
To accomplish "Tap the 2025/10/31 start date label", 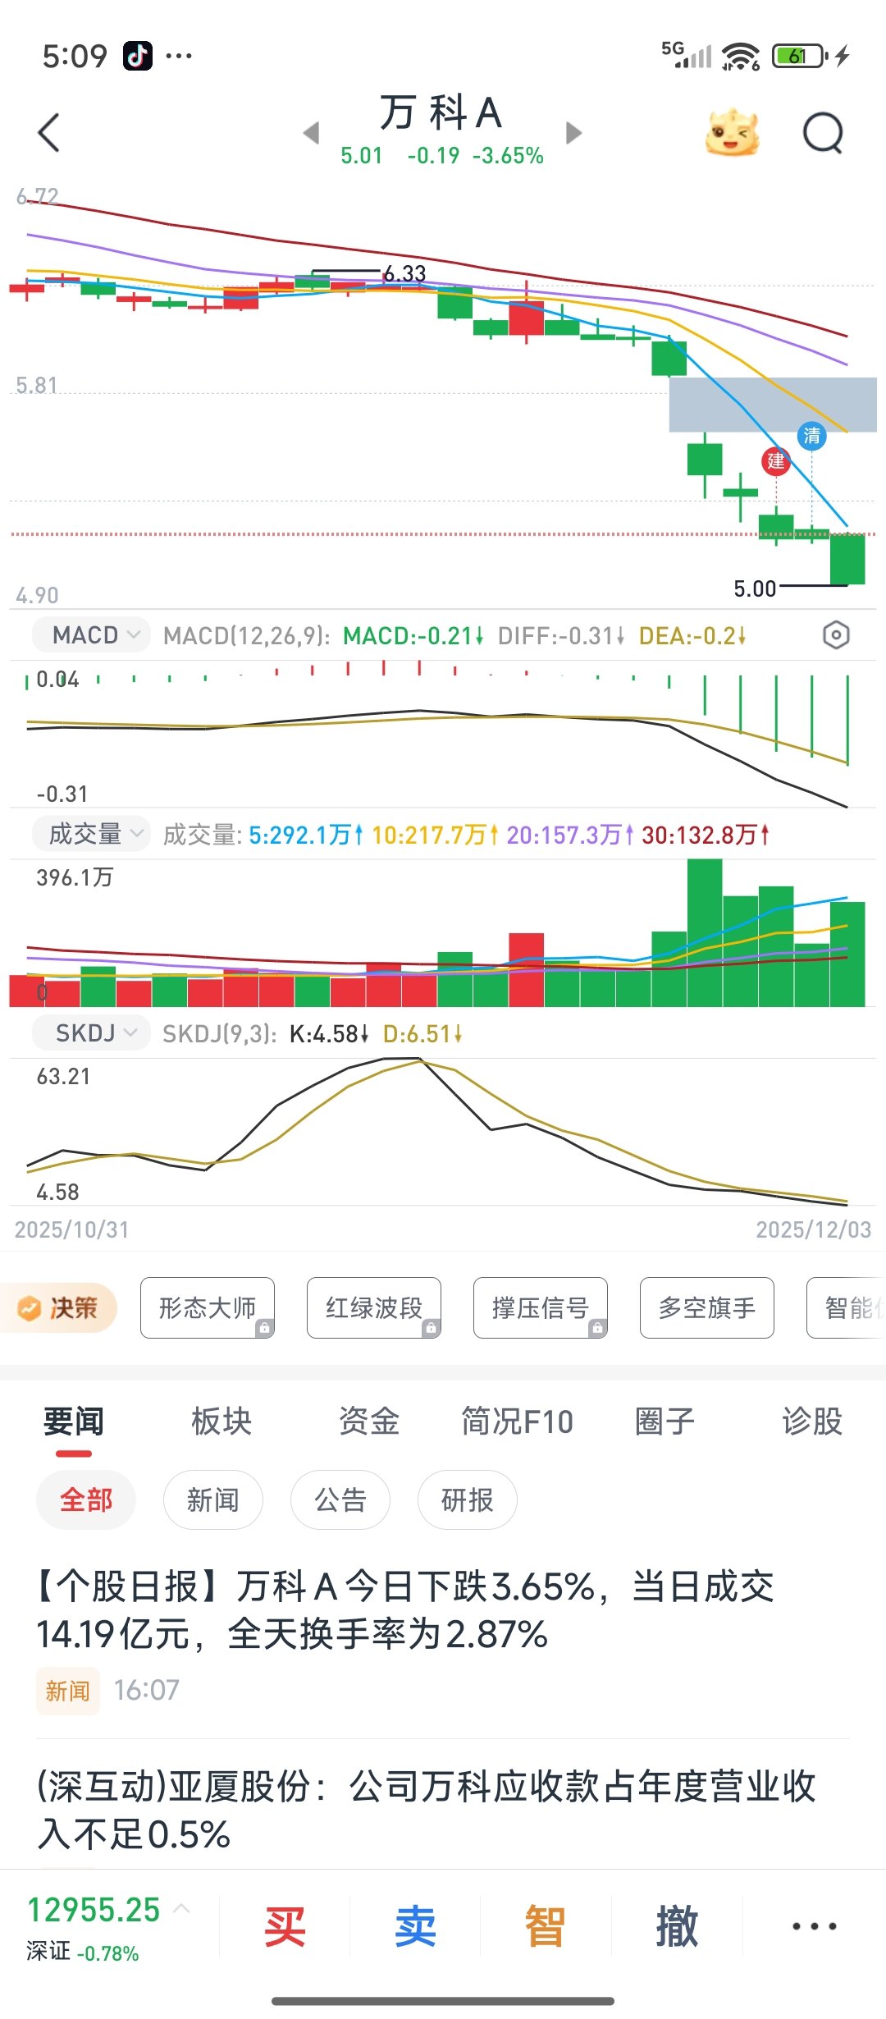I will pyautogui.click(x=72, y=1229).
